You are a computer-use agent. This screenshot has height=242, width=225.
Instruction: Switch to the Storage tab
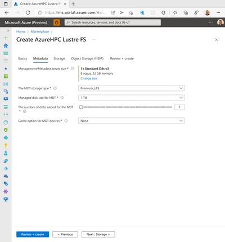click(59, 58)
